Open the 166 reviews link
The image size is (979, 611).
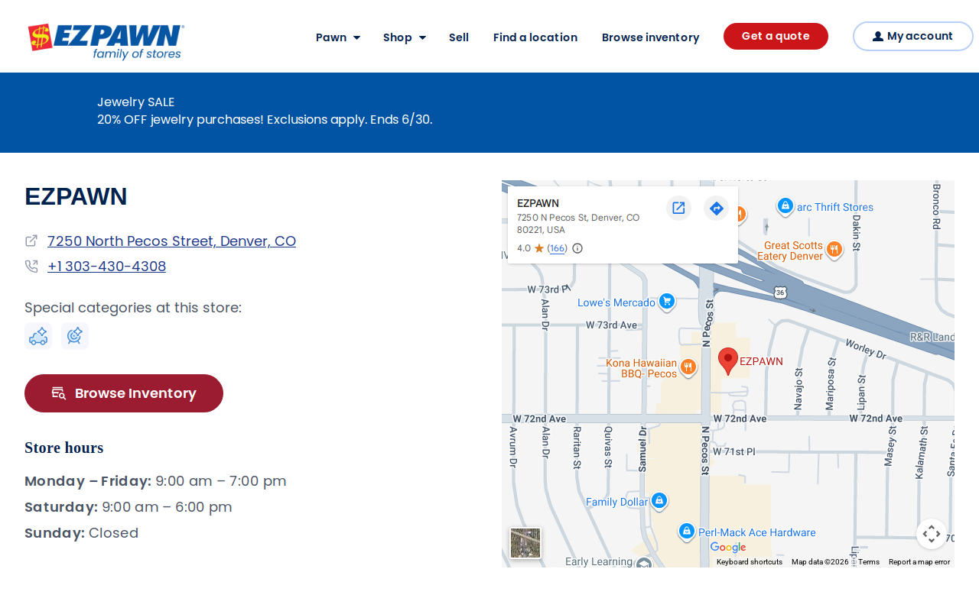(x=558, y=248)
